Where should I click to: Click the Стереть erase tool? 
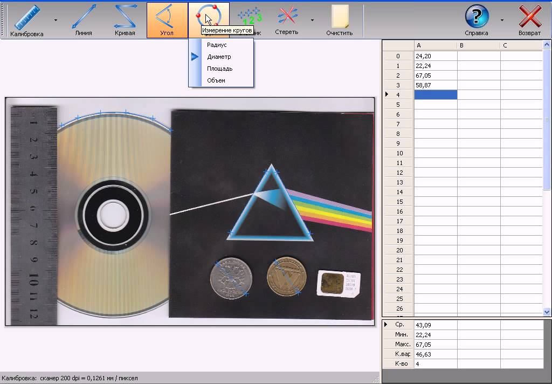287,20
